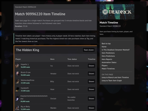148x111 pixels.
Task: Click Big ol Belly player name
Action: 25,107
